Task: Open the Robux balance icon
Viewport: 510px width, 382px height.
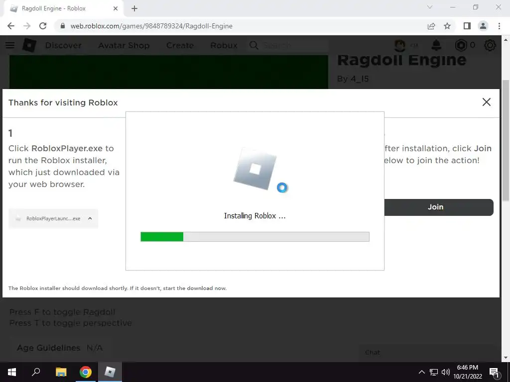Action: point(461,45)
